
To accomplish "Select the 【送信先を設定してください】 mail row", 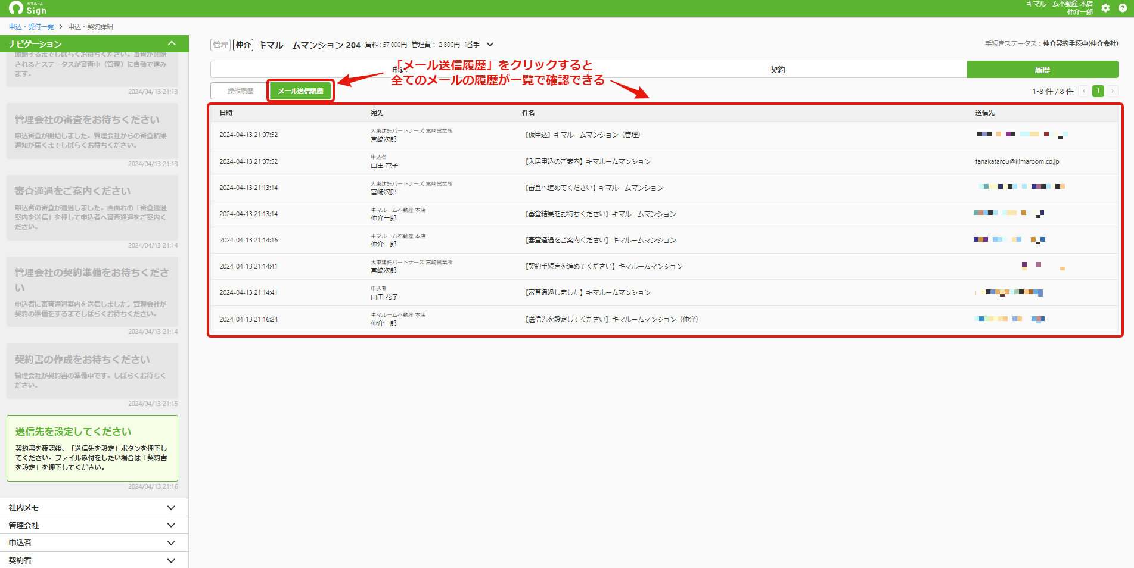I will pos(664,319).
